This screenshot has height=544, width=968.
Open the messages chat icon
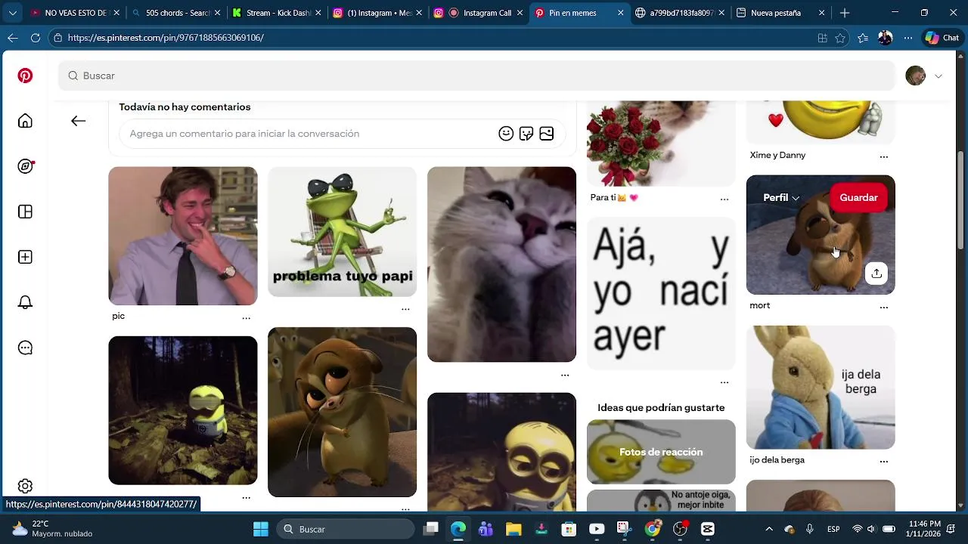coord(25,348)
